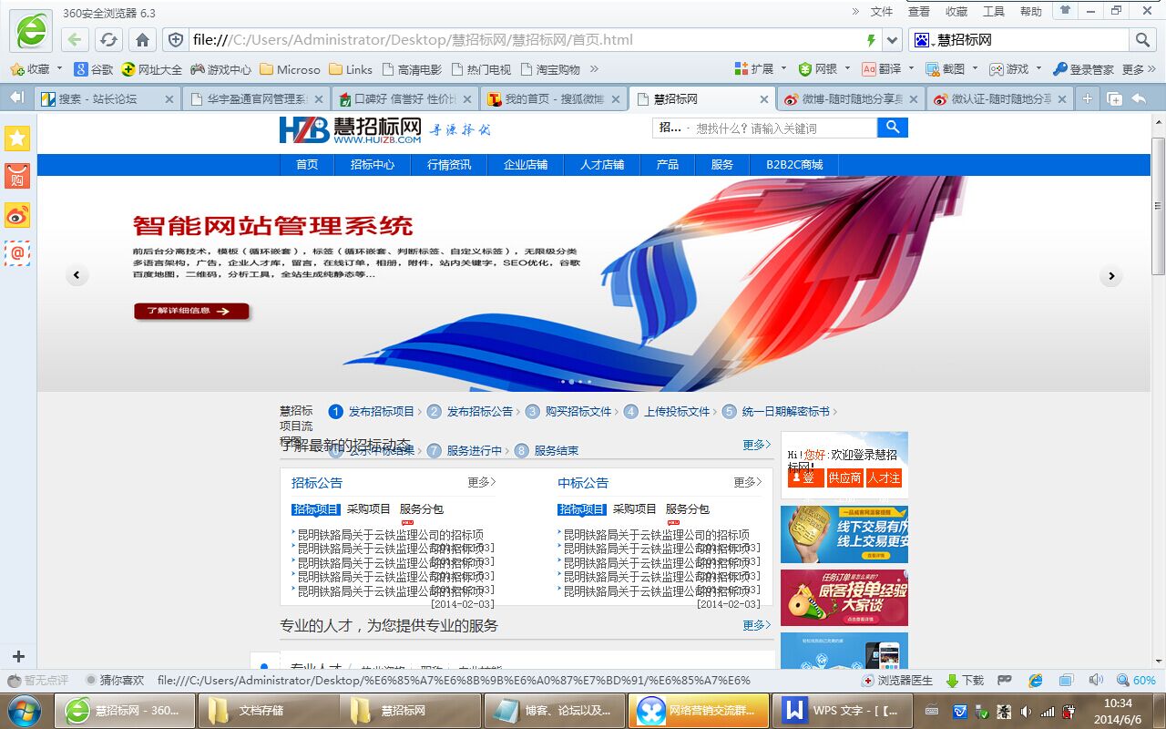The height and width of the screenshot is (729, 1166).
Task: Open the 招标中心 navigation menu item
Action: [372, 165]
